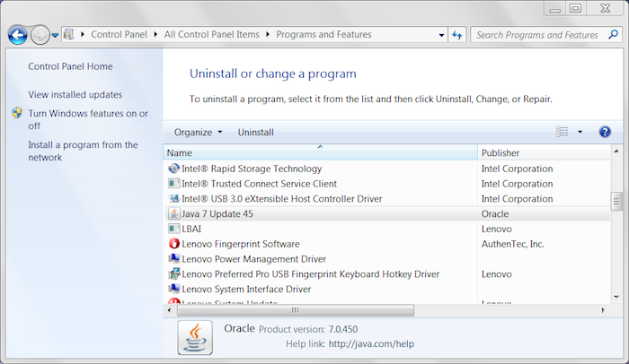Select Intel® Rapid Storage Technology entry

(252, 169)
